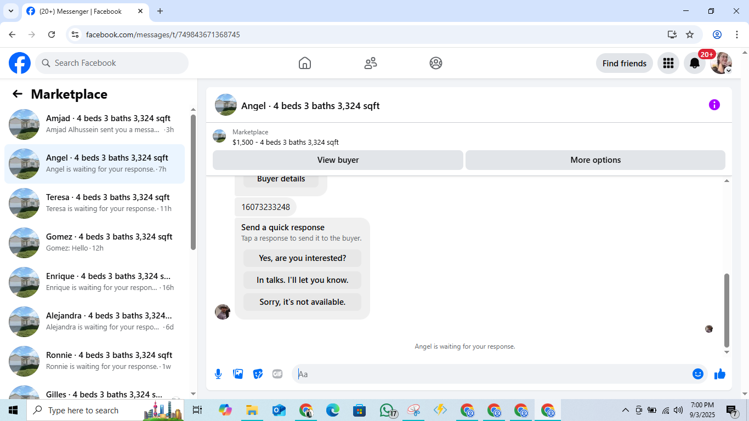Send a voice clip with microphone icon
Screen dimensions: 749x421
pyautogui.click(x=218, y=374)
